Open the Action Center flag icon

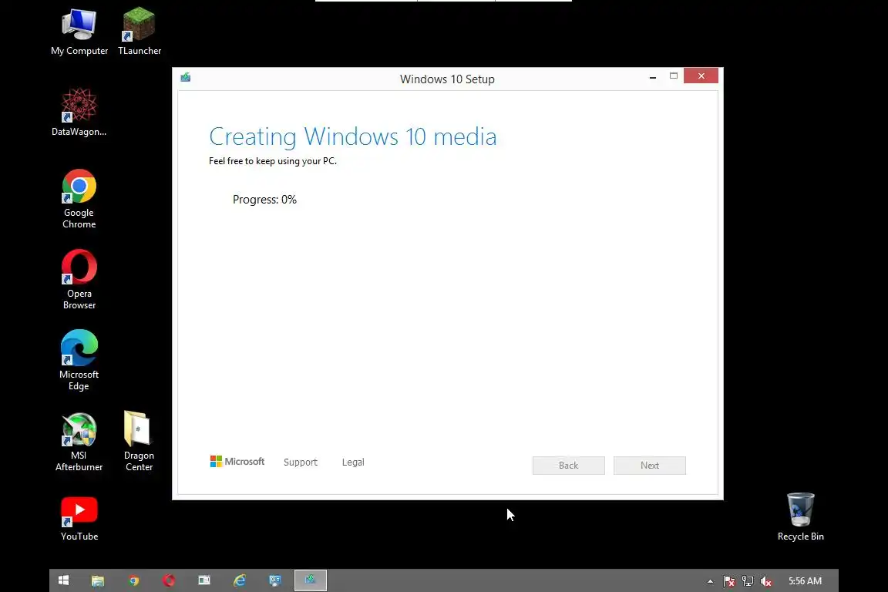729,581
